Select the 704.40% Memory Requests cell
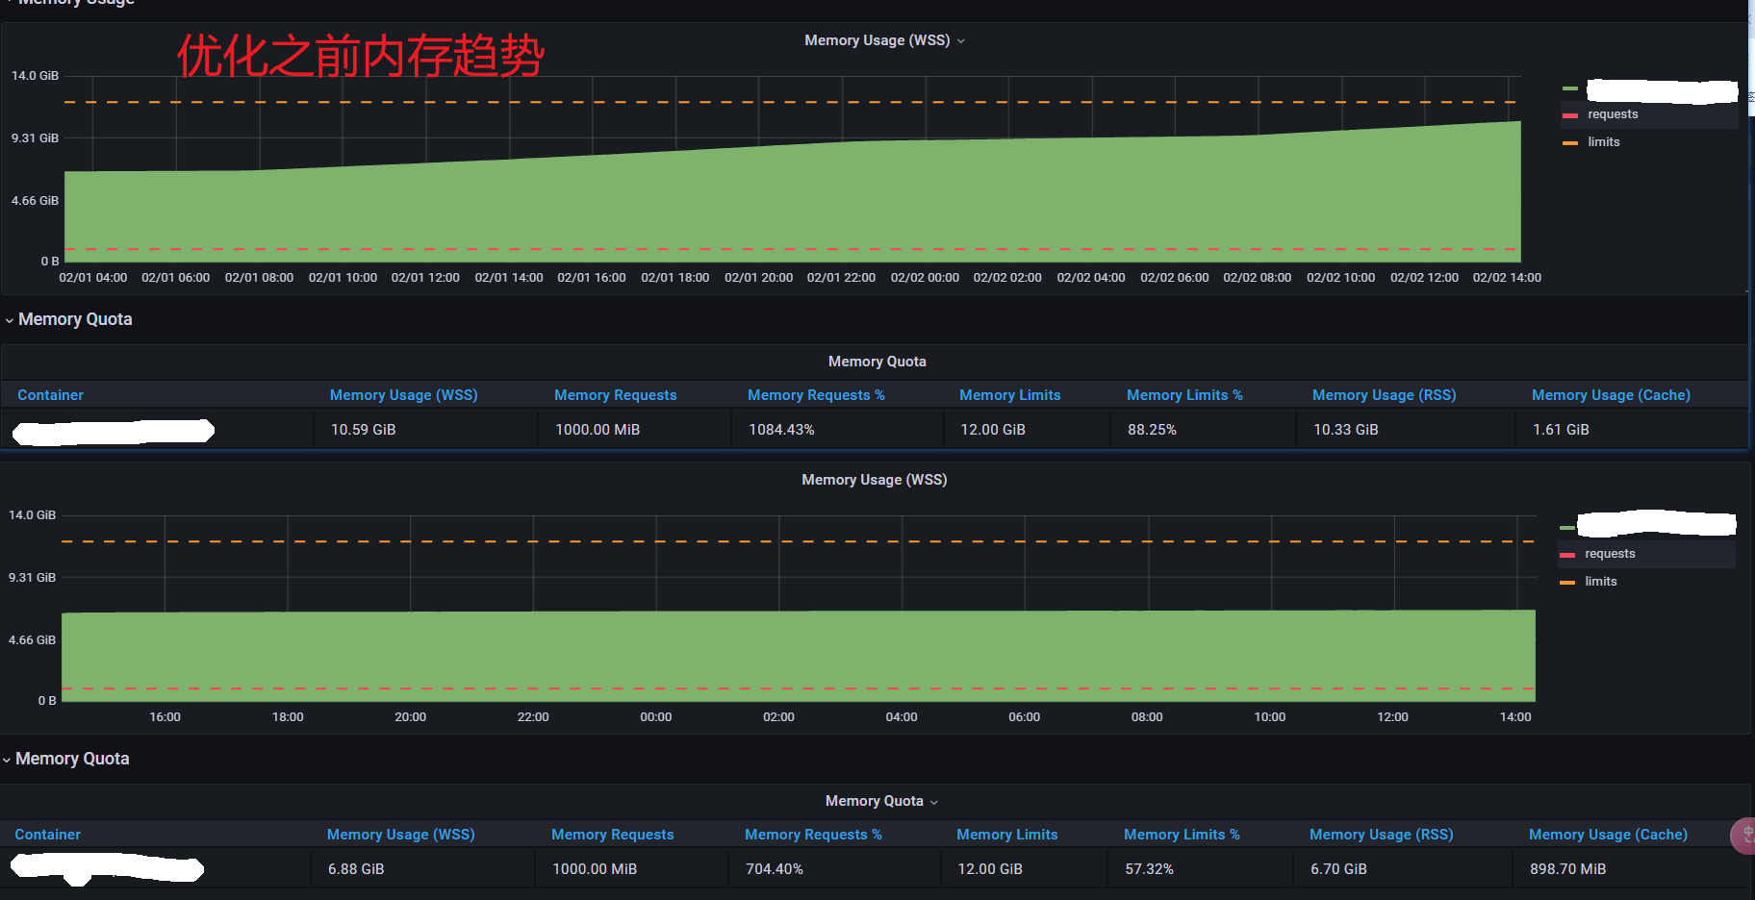This screenshot has width=1755, height=900. pyautogui.click(x=775, y=869)
